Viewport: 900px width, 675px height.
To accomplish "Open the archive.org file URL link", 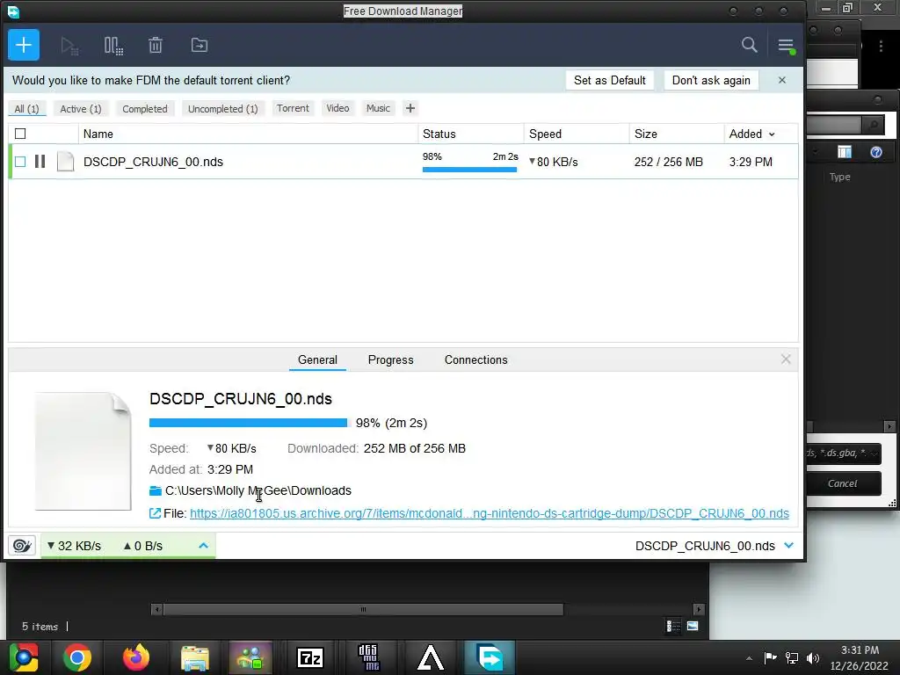I will pos(489,513).
